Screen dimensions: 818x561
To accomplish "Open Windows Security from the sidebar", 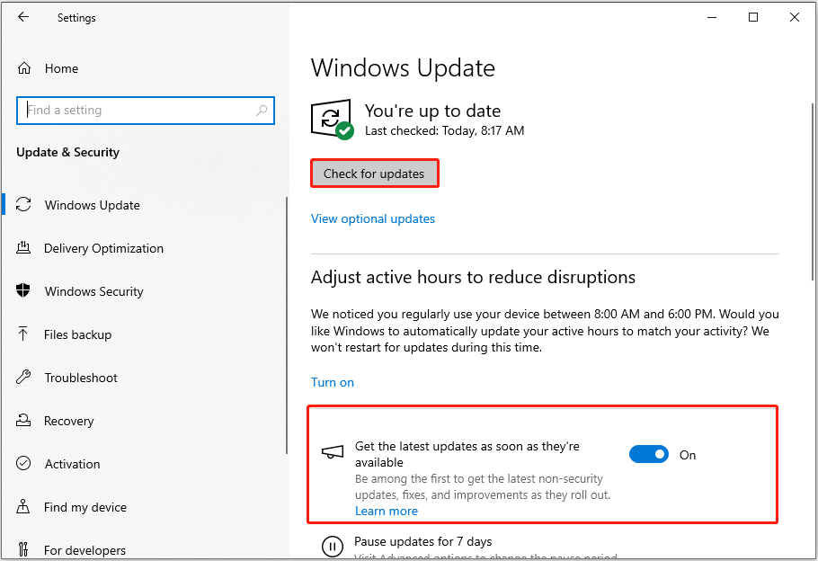I will (93, 291).
